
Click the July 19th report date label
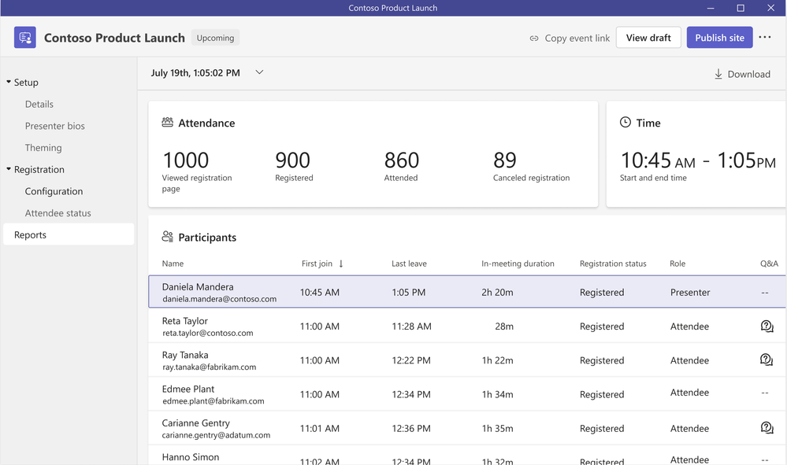coord(195,72)
